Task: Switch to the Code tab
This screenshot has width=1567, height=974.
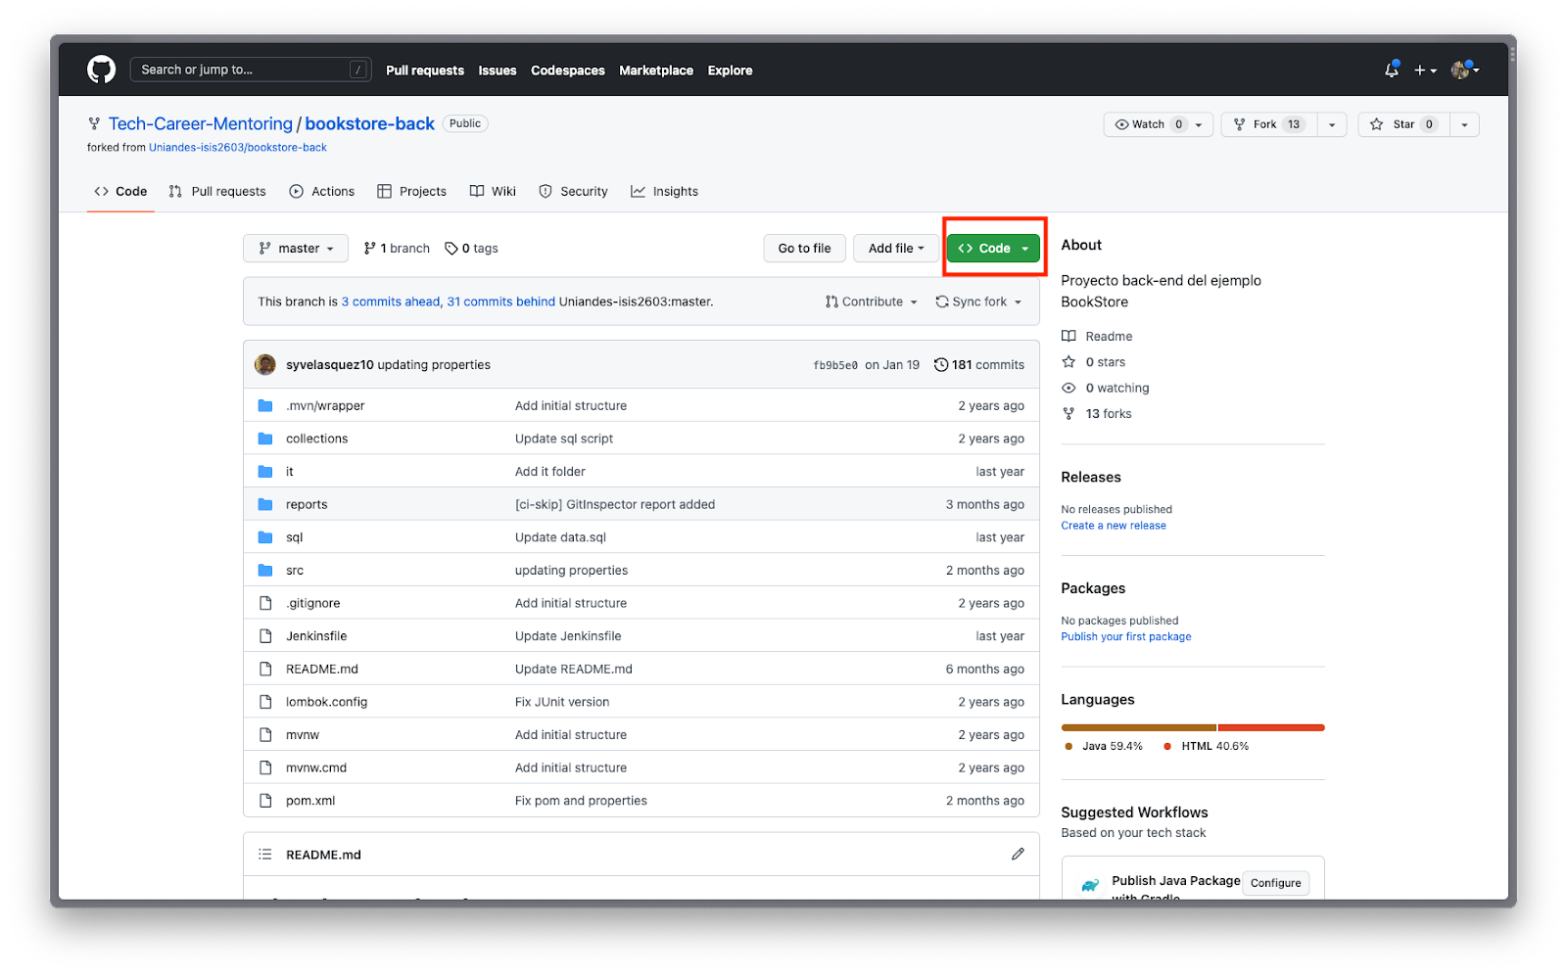Action: click(120, 192)
